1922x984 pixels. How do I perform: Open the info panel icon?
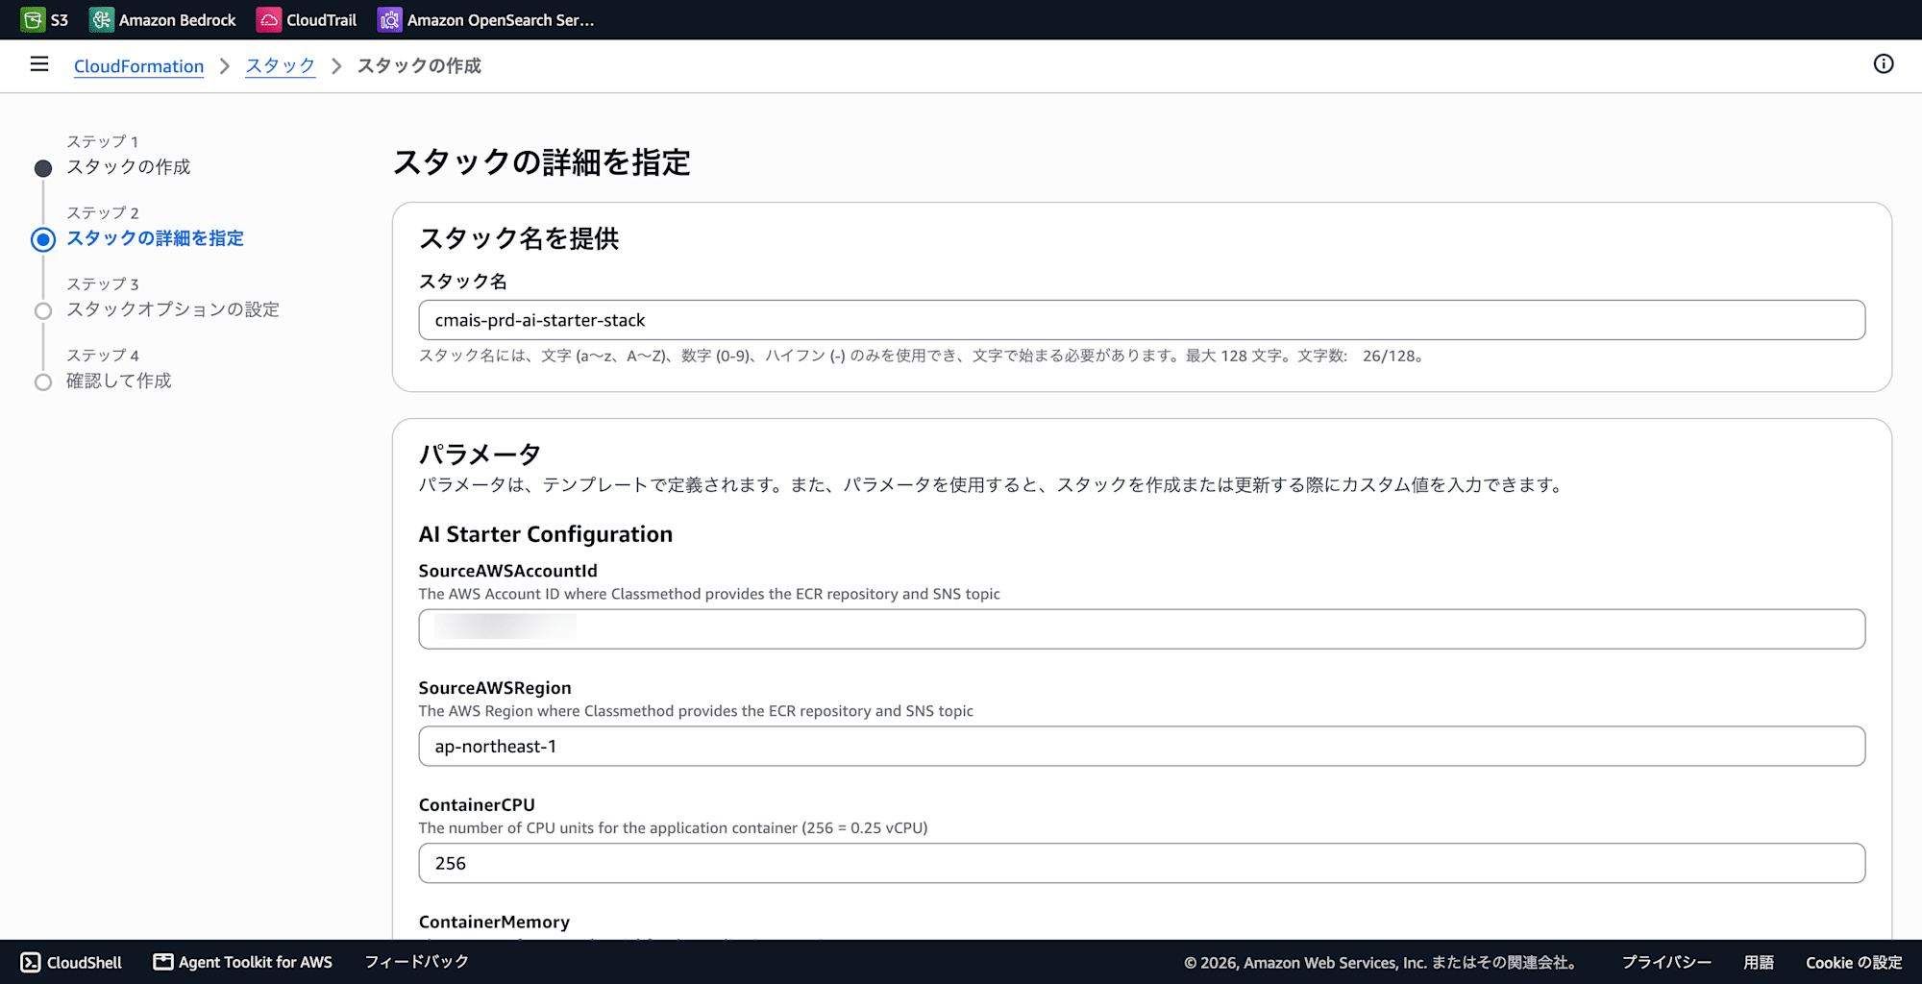[x=1884, y=64]
